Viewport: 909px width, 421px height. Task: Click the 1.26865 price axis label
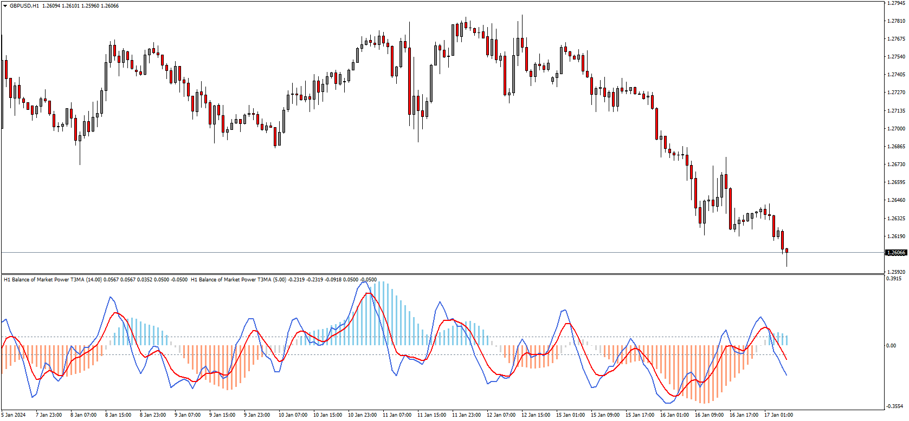896,147
